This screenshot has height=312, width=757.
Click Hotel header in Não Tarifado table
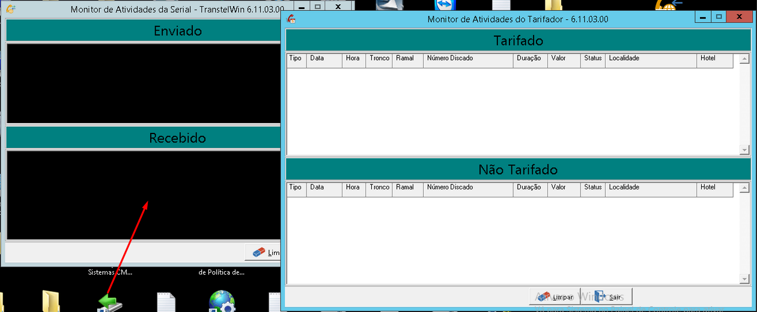pos(715,189)
